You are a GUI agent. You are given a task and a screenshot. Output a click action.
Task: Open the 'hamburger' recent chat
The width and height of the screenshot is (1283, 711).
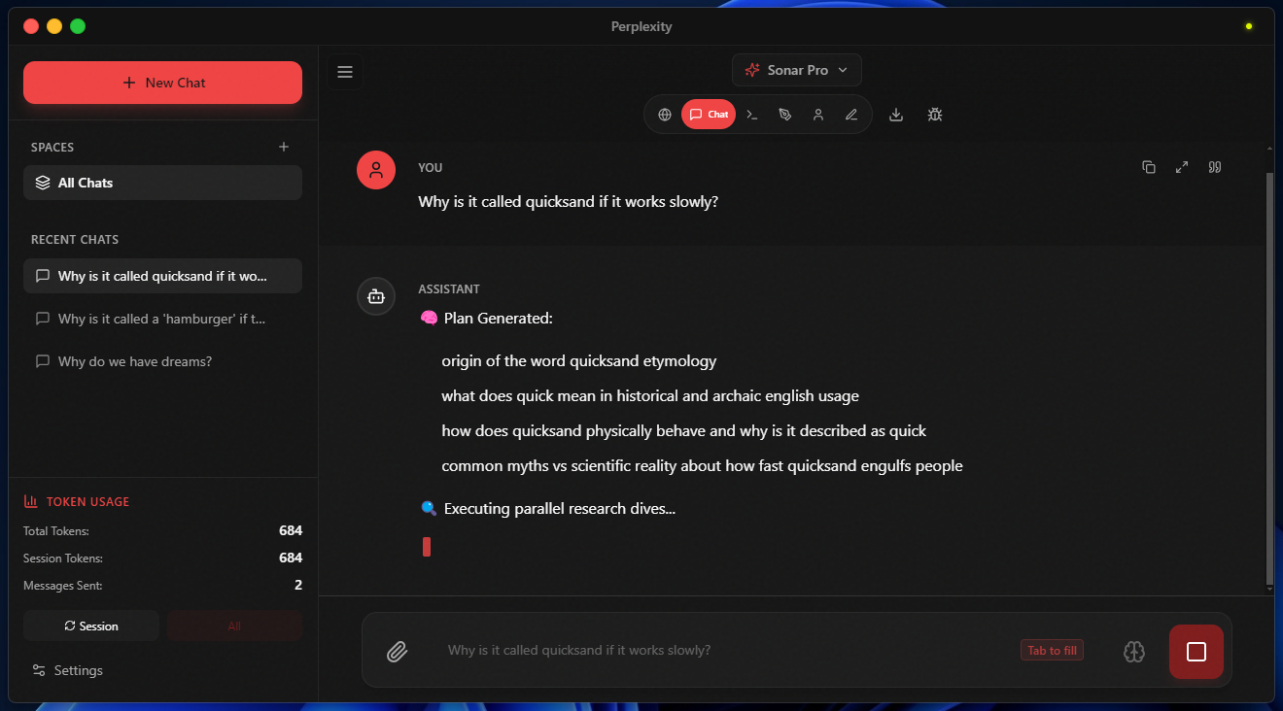pyautogui.click(x=162, y=319)
